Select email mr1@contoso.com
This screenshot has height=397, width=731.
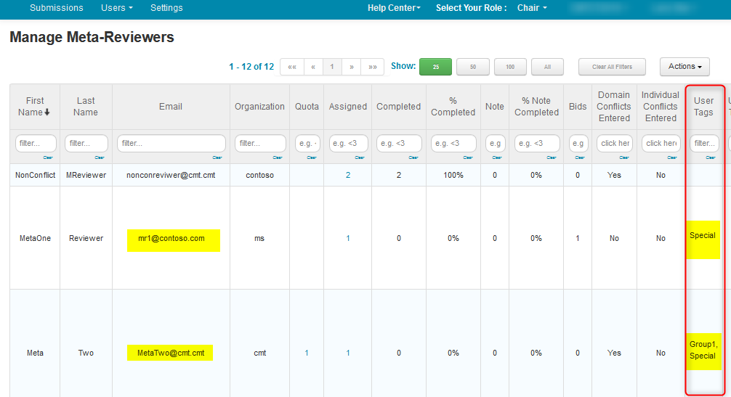(171, 238)
